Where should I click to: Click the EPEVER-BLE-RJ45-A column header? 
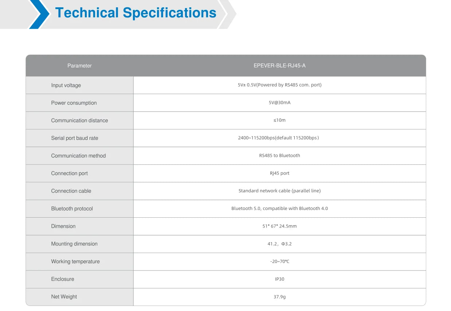pos(279,66)
